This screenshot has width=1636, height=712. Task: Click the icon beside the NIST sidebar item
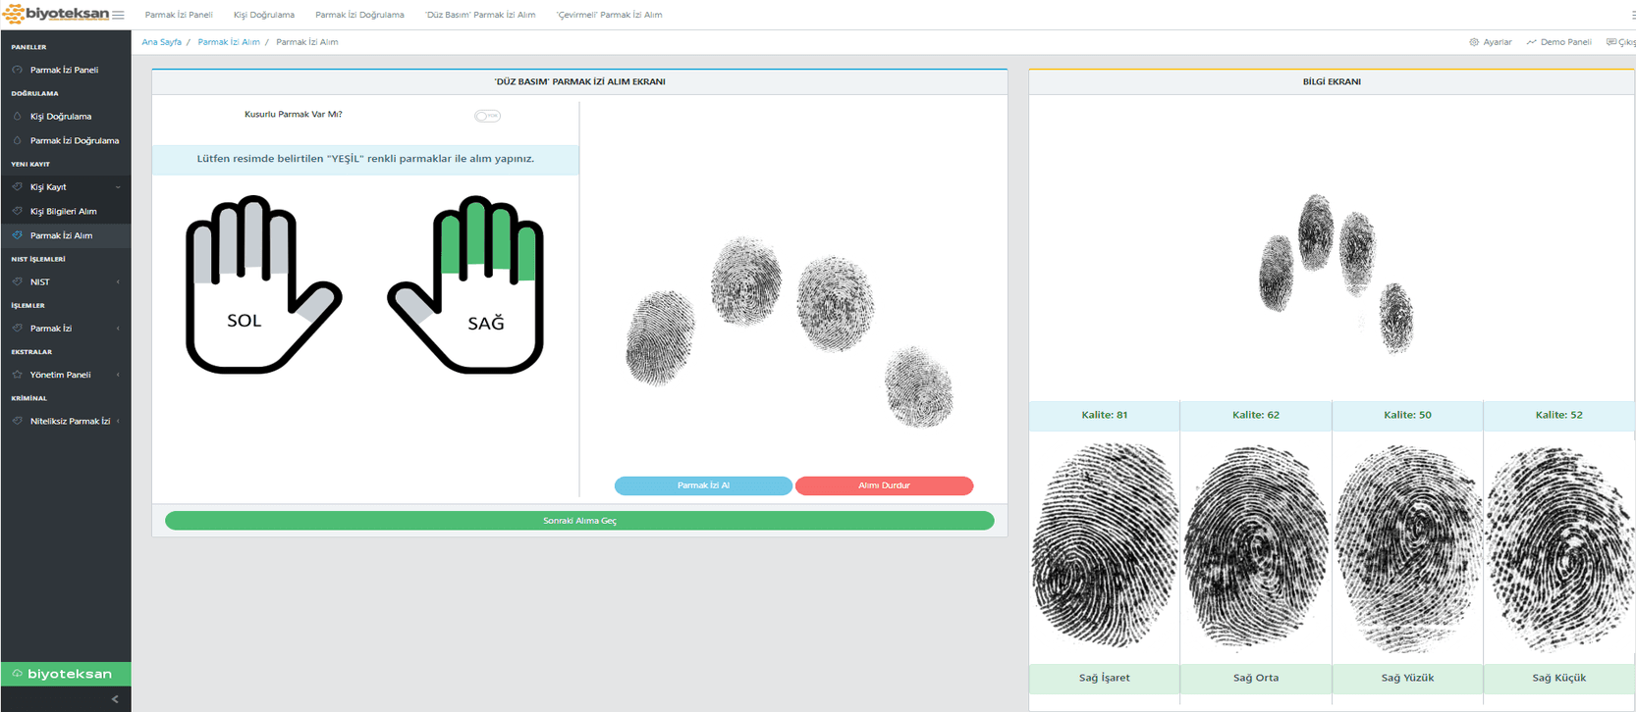point(17,281)
